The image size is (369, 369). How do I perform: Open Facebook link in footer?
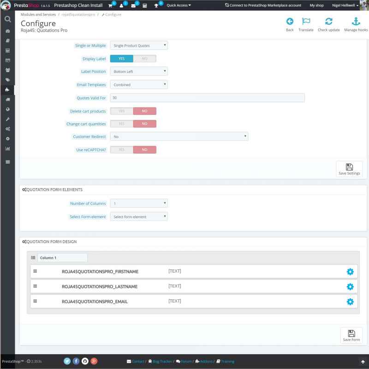click(x=76, y=361)
